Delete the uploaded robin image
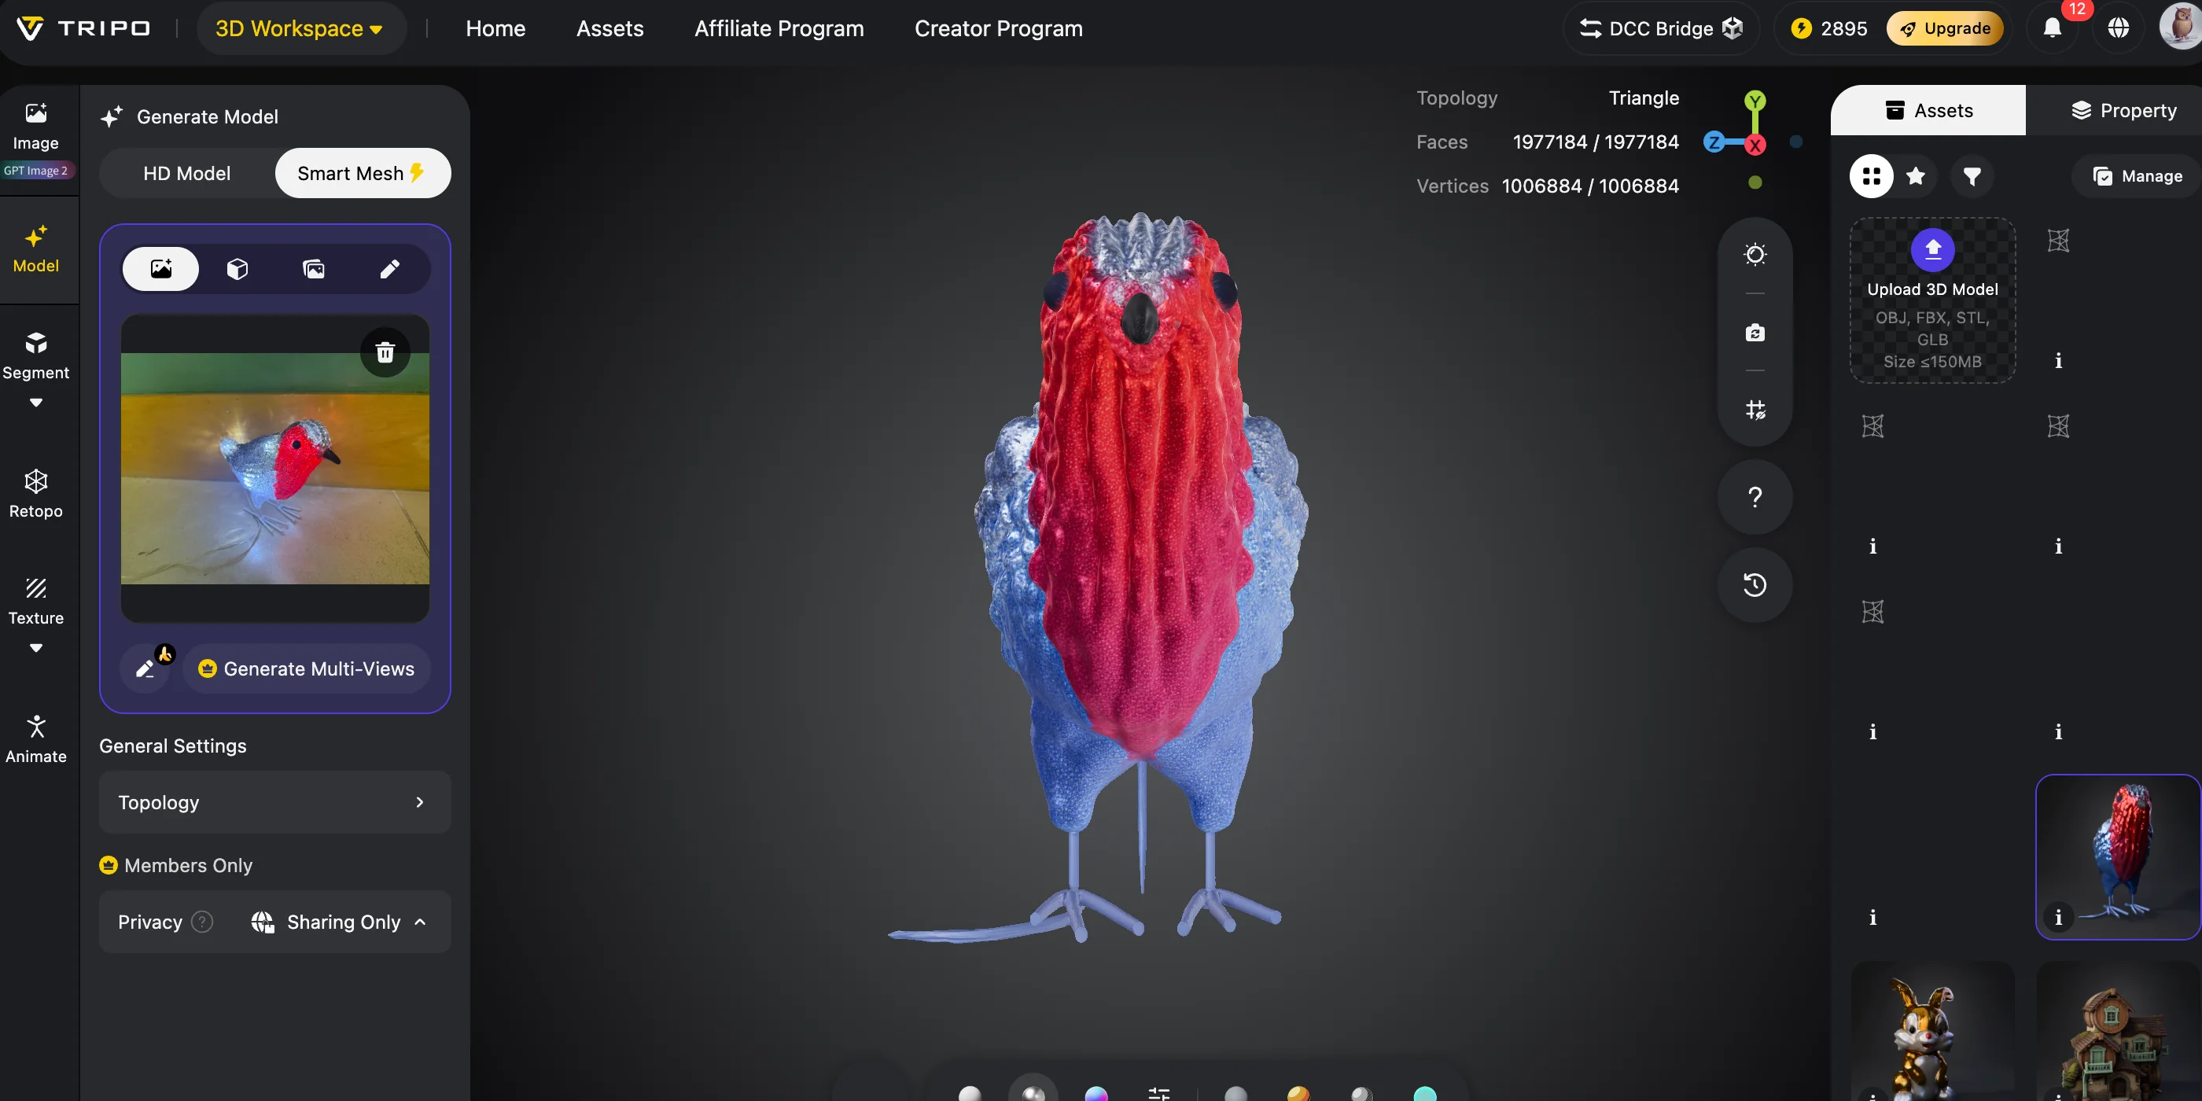Viewport: 2202px width, 1101px height. 385,352
